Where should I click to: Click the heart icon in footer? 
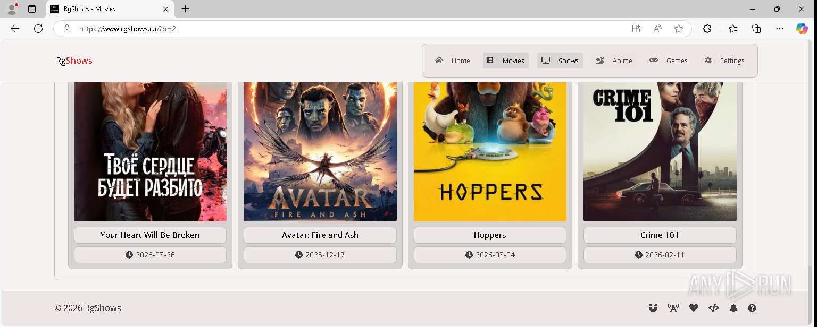click(694, 308)
